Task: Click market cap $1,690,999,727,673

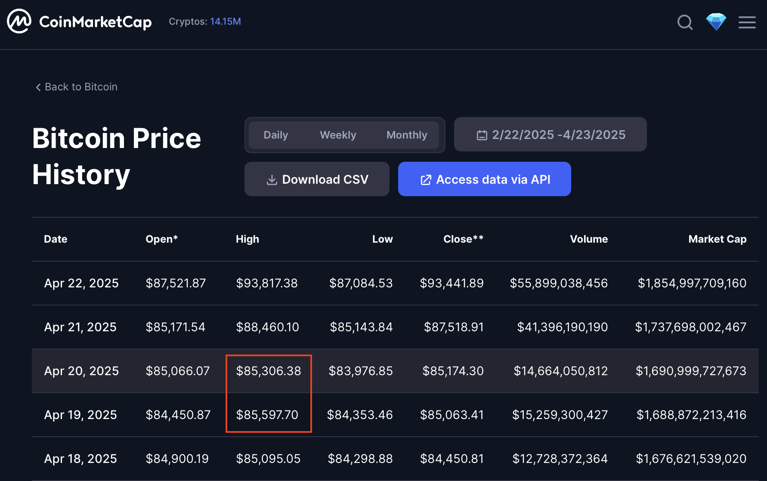Action: coord(691,371)
